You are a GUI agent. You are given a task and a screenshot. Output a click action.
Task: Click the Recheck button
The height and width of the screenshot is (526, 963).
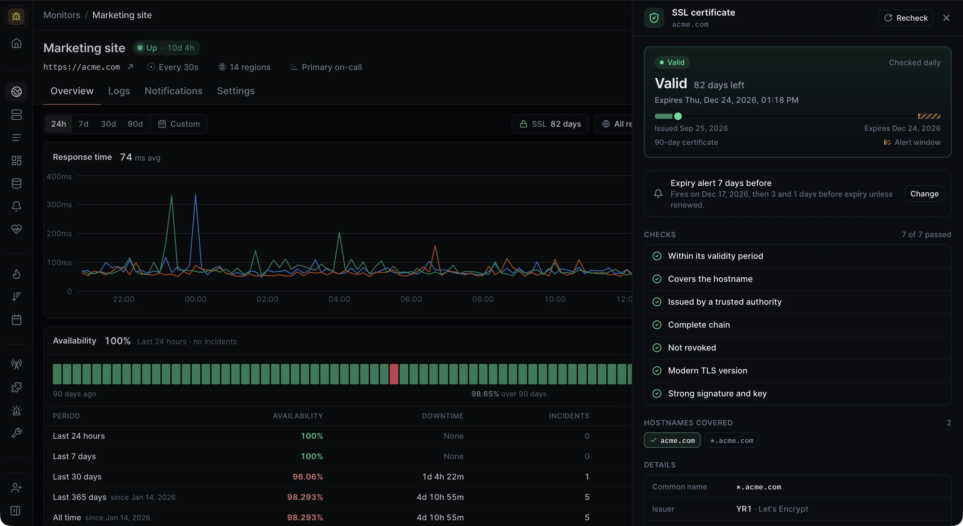pos(905,18)
